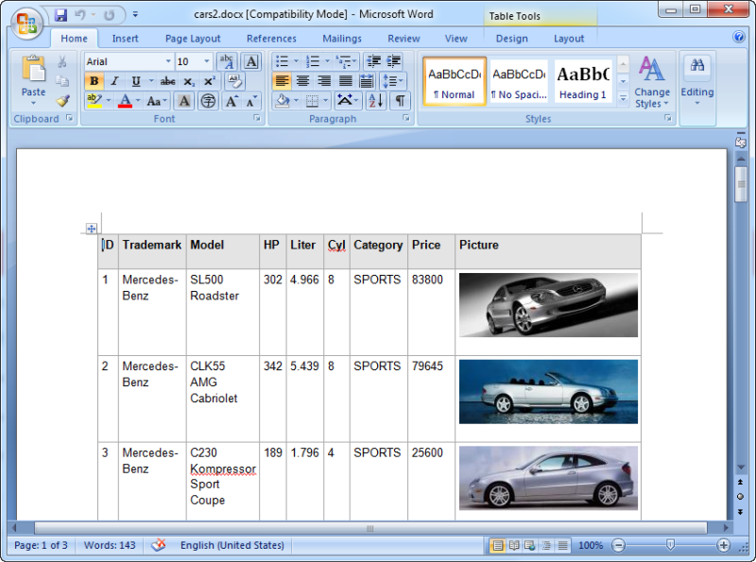Expand the Shading color dropdown arrow
This screenshot has width=756, height=562.
(x=296, y=101)
